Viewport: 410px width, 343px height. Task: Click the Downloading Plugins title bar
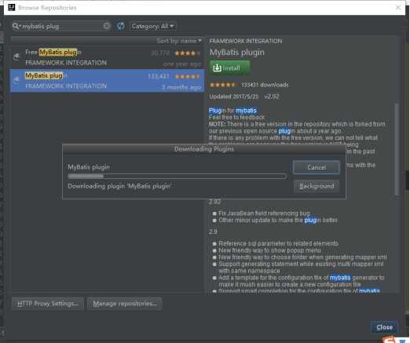click(x=204, y=149)
